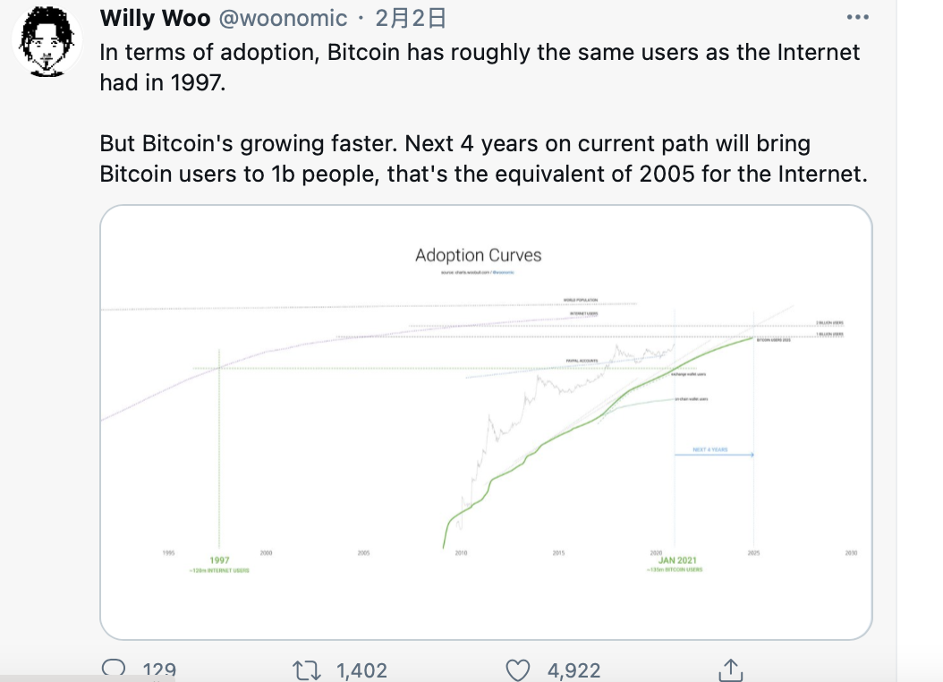Open the Adoption Curves chart image
943x682 pixels.
[x=486, y=422]
